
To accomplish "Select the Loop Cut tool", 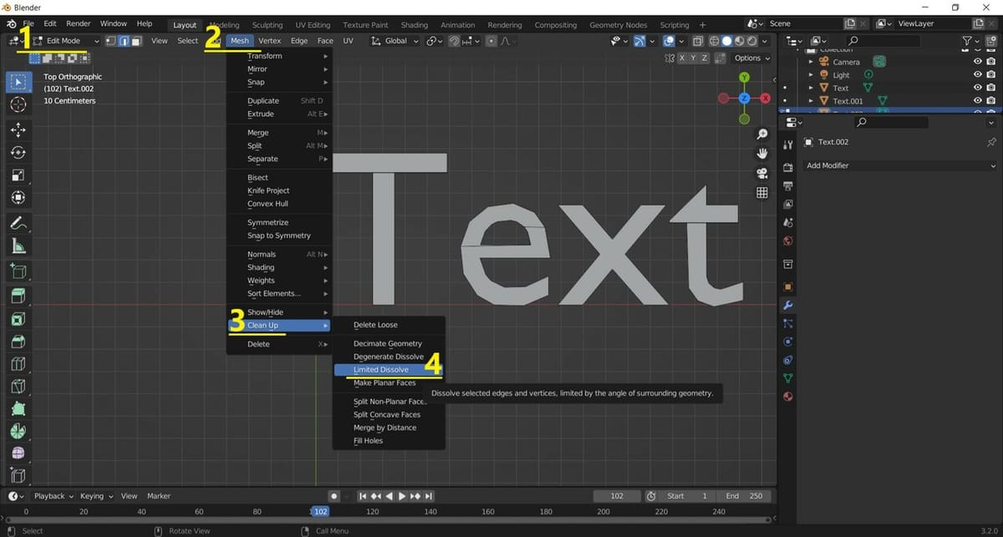I will coord(18,363).
